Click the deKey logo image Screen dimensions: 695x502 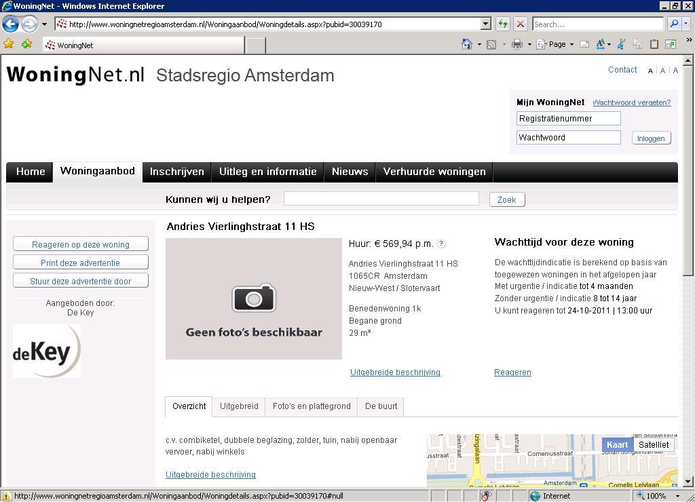47,351
